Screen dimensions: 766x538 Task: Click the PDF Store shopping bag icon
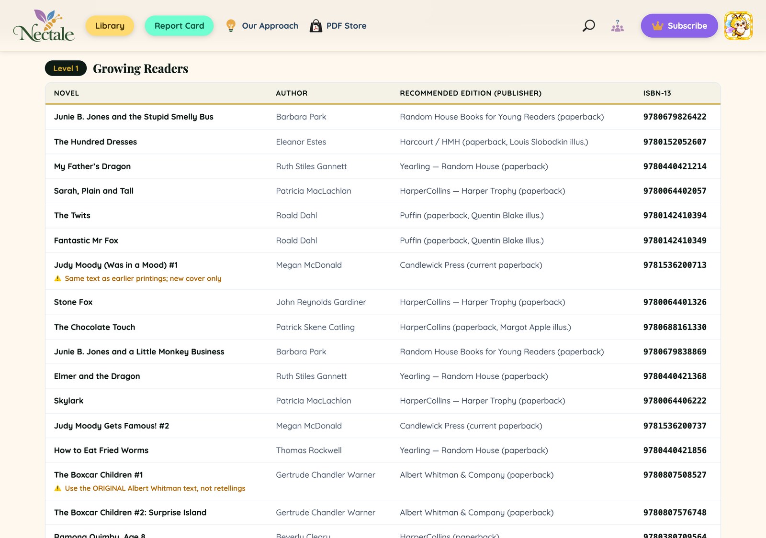(x=315, y=26)
